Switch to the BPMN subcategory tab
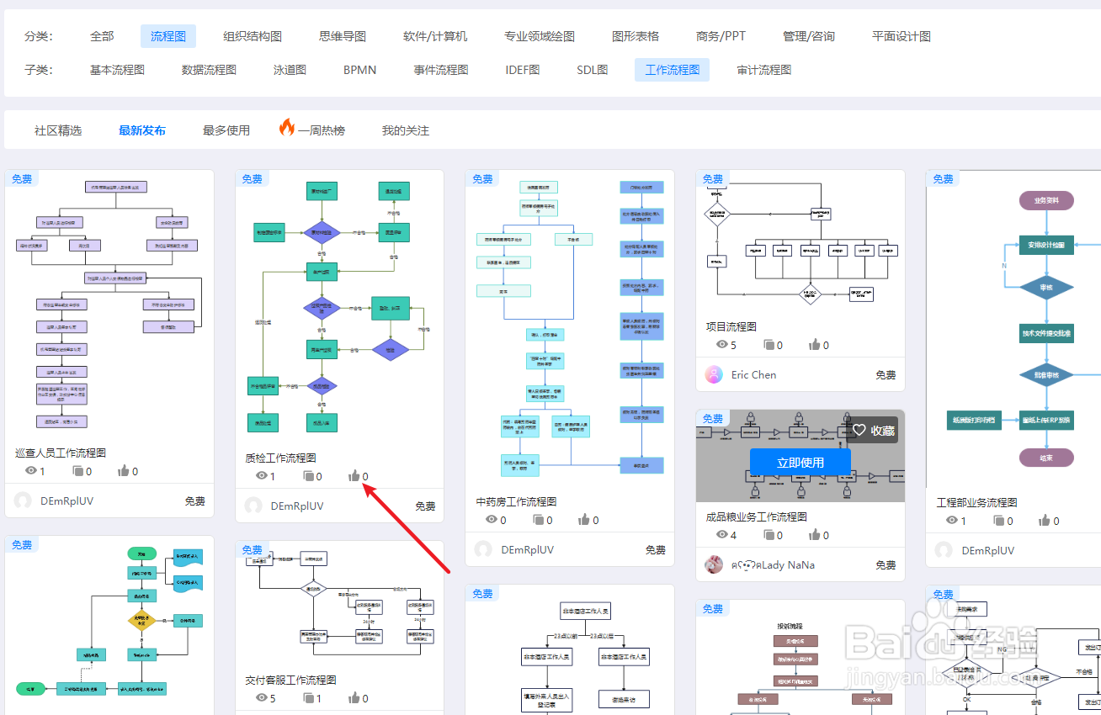Image resolution: width=1101 pixels, height=715 pixels. 359,70
